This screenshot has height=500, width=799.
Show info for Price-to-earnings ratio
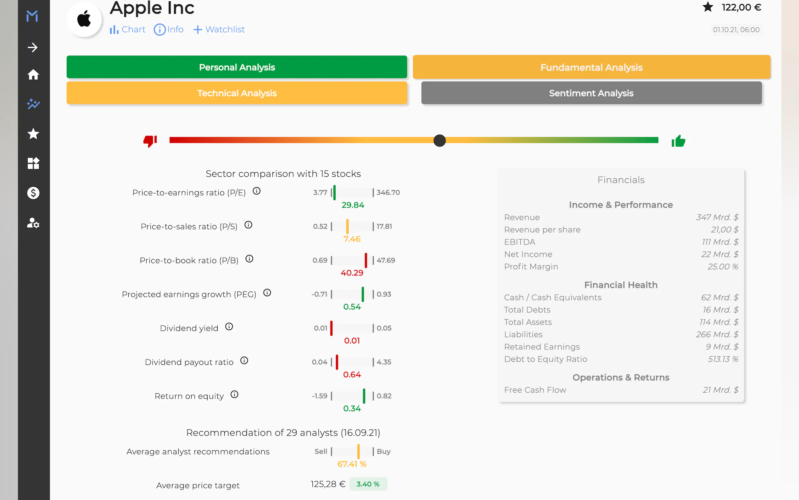pos(257,191)
